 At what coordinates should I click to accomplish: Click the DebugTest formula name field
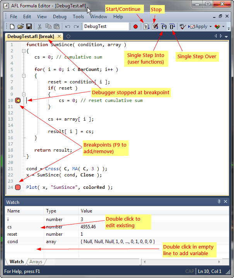point(106,26)
